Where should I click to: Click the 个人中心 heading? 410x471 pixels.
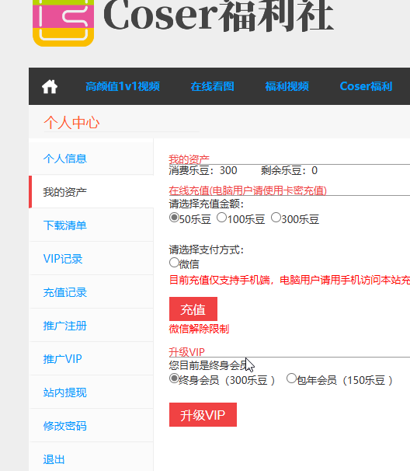pos(71,123)
